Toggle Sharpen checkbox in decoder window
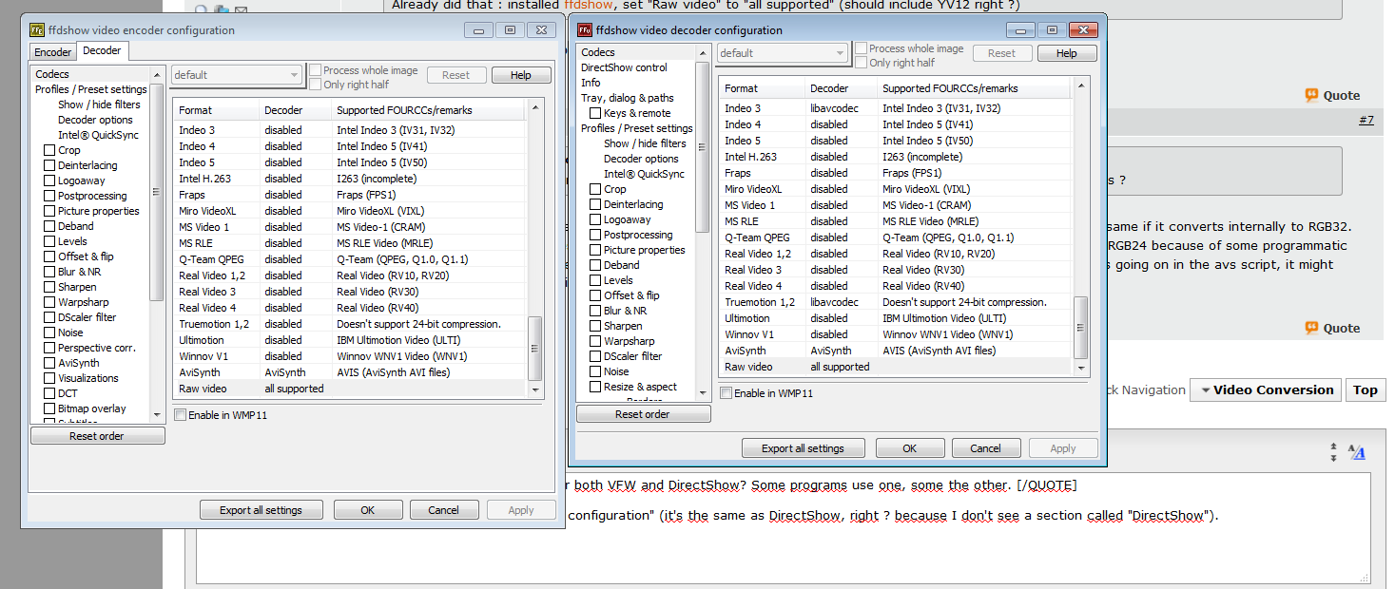The width and height of the screenshot is (1395, 589). [x=595, y=326]
